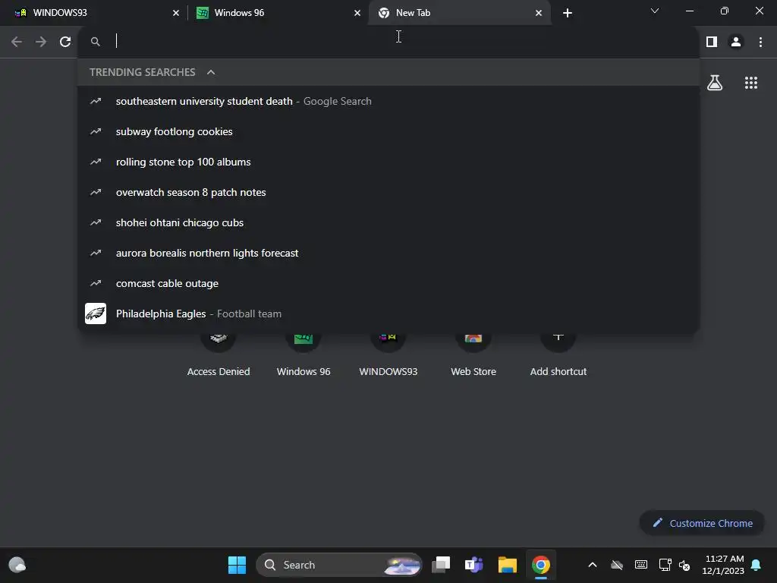Open the touch keyboard tray icon
Screen dimensions: 777x583
[640, 565]
